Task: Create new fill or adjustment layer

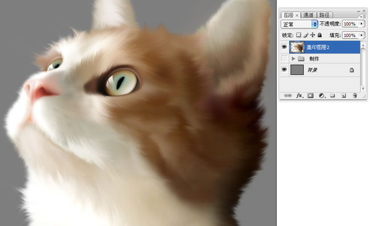Action: [x=322, y=95]
